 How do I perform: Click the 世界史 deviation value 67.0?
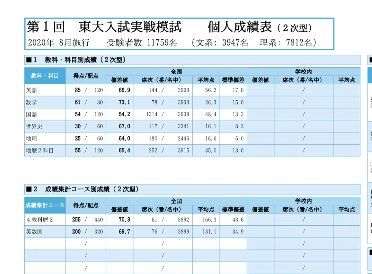point(124,126)
